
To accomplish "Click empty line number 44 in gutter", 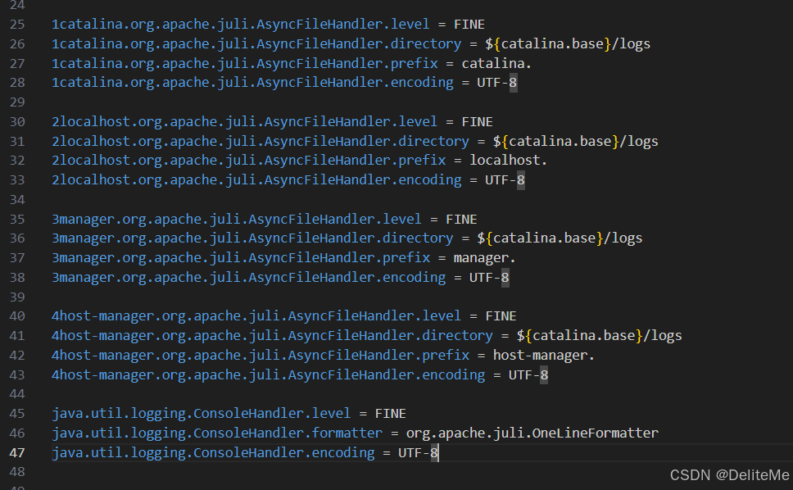I will click(x=17, y=394).
